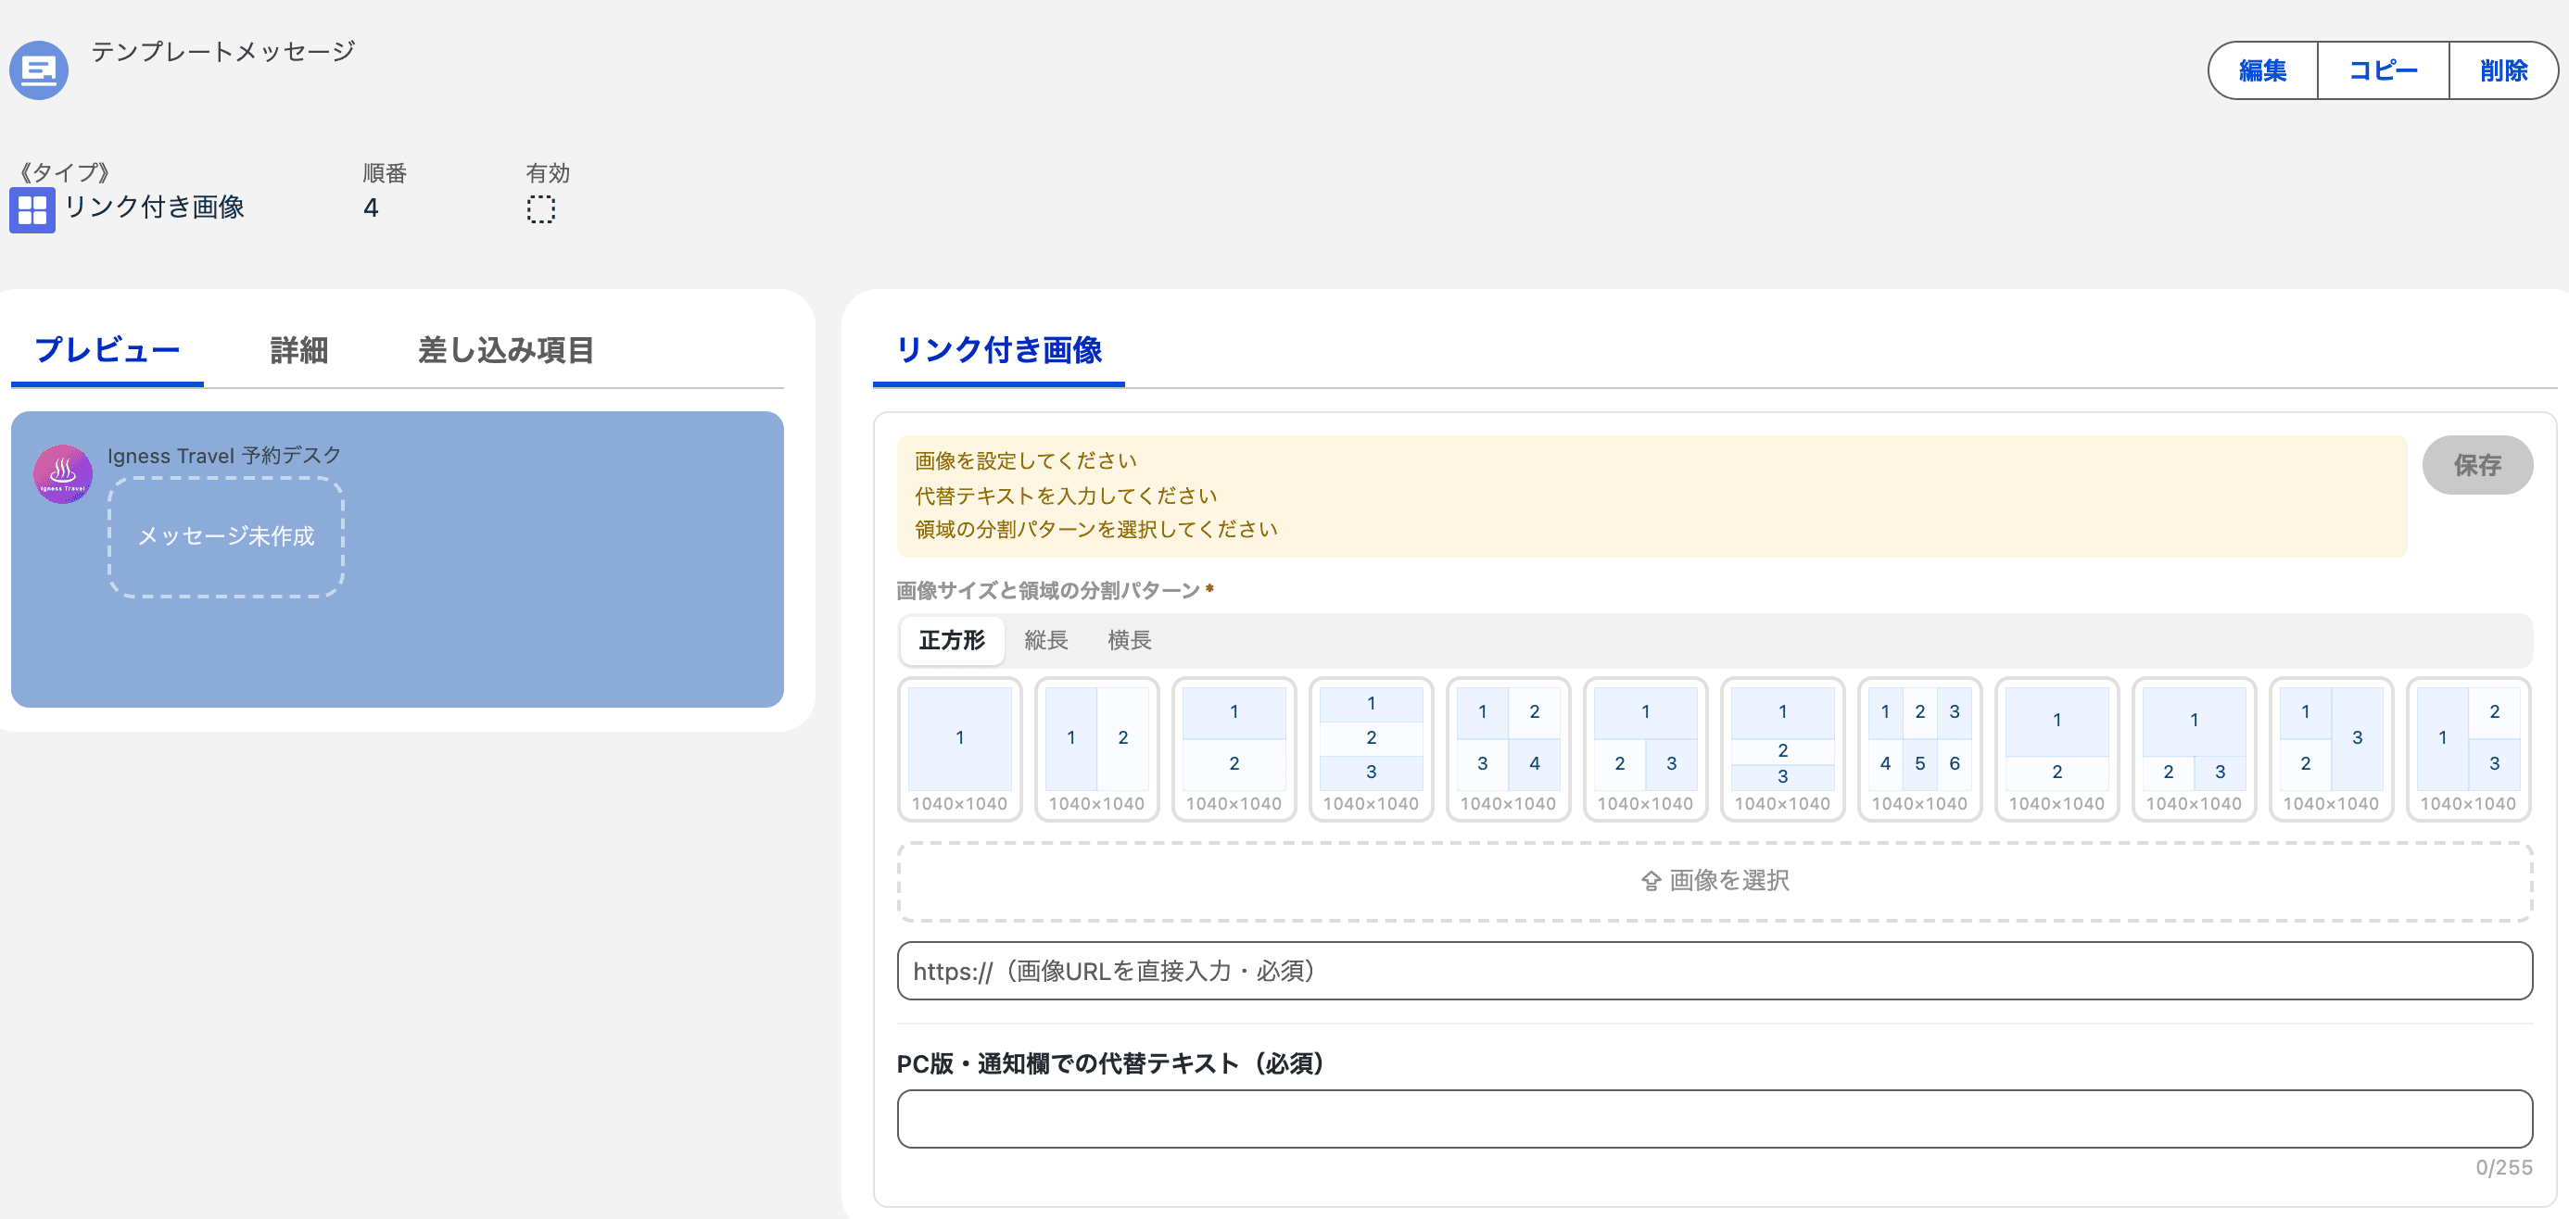Image resolution: width=2569 pixels, height=1219 pixels.
Task: Switch to the プレビュー tab
Action: coord(107,350)
